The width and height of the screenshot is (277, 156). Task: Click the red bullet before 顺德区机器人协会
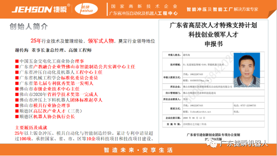[17, 117]
